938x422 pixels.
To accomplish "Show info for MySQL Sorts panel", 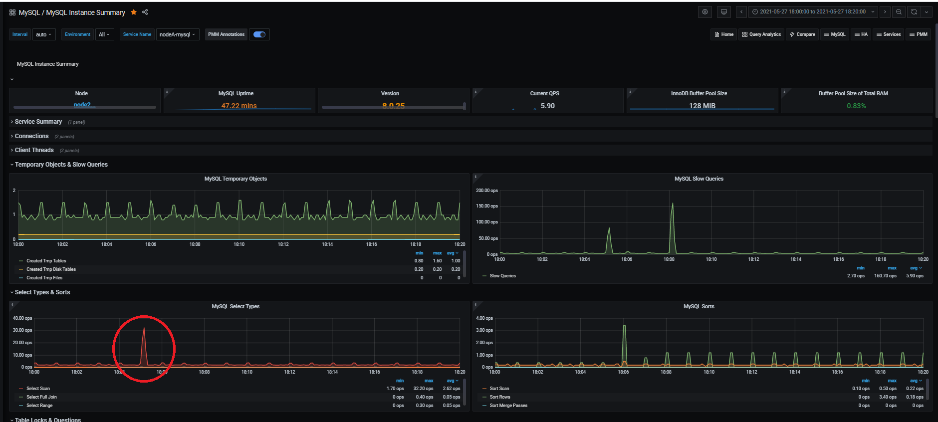I will tap(475, 304).
